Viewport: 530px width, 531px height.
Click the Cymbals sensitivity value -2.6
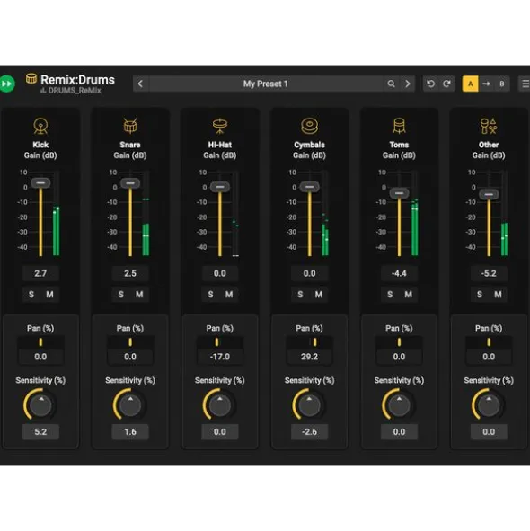click(309, 432)
